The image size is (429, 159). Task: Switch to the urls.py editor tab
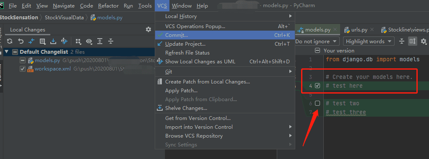359,30
